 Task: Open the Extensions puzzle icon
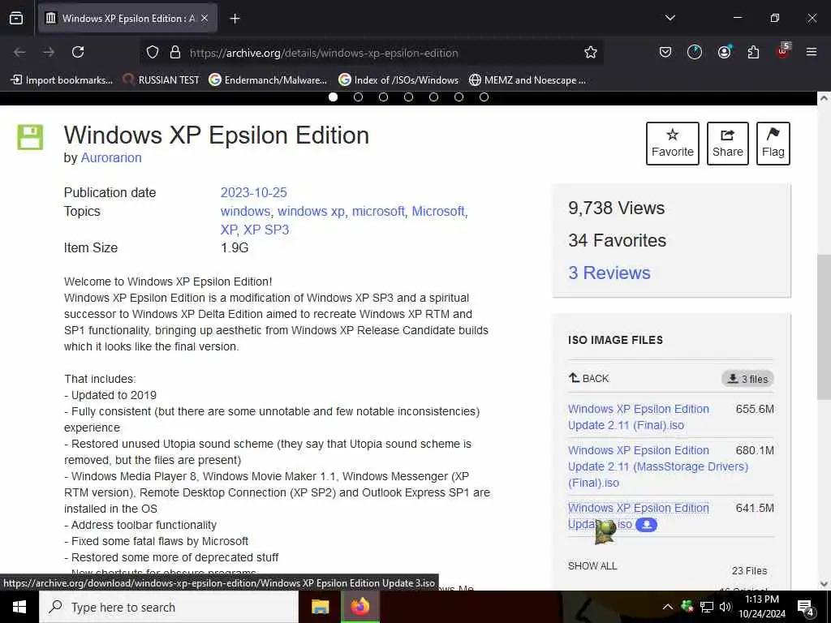click(x=753, y=52)
